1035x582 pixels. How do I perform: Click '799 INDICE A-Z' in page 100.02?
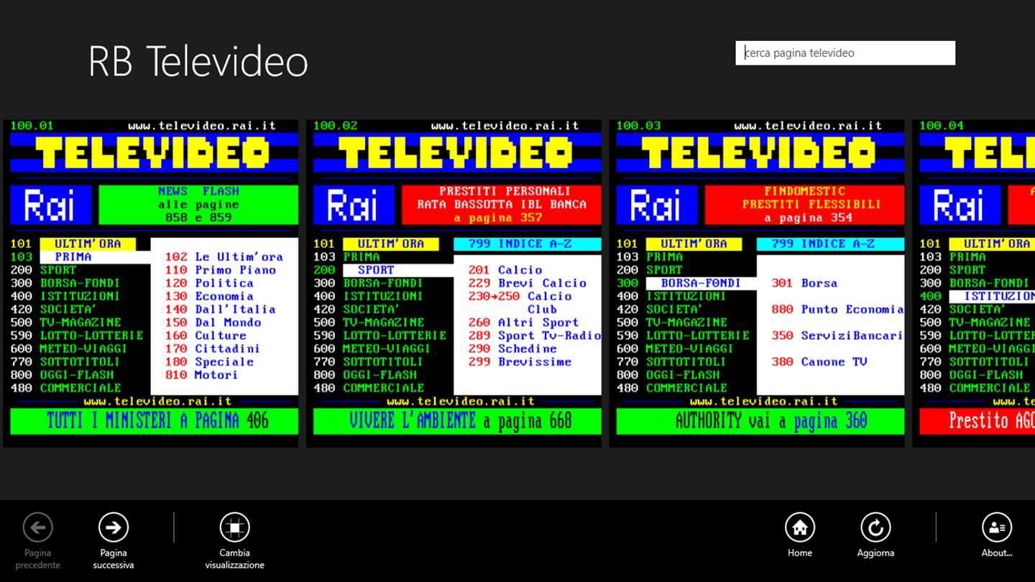point(528,244)
